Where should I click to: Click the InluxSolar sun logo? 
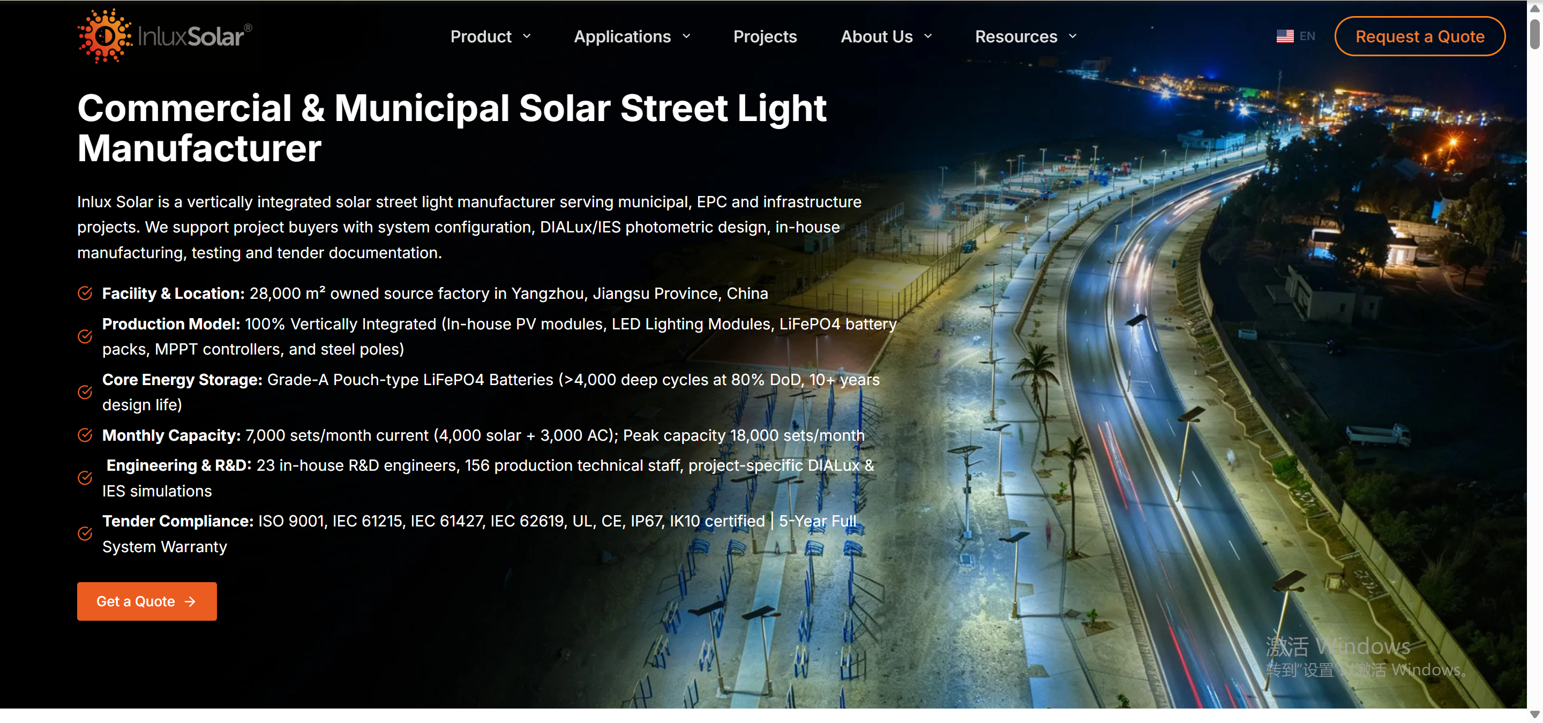click(x=104, y=36)
